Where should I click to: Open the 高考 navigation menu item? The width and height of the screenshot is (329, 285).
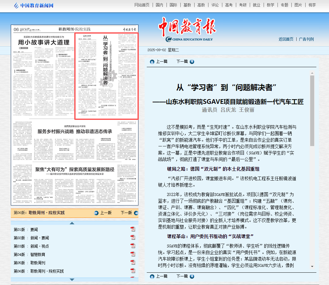tap(229, 5)
